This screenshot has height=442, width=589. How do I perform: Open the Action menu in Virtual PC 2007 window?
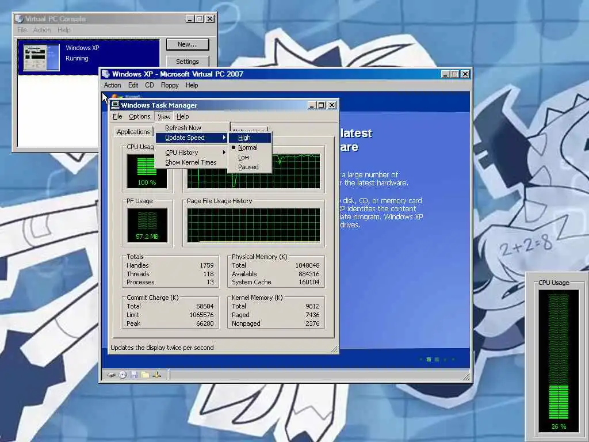[112, 85]
